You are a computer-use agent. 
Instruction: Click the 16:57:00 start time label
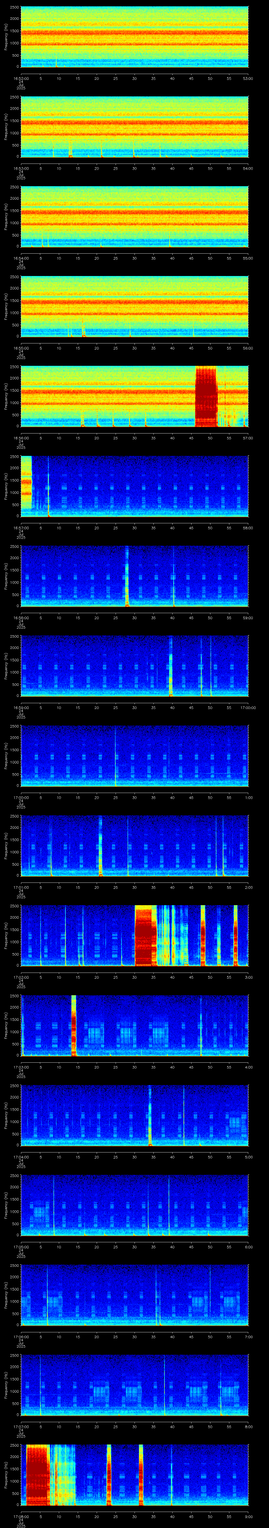[x=21, y=528]
